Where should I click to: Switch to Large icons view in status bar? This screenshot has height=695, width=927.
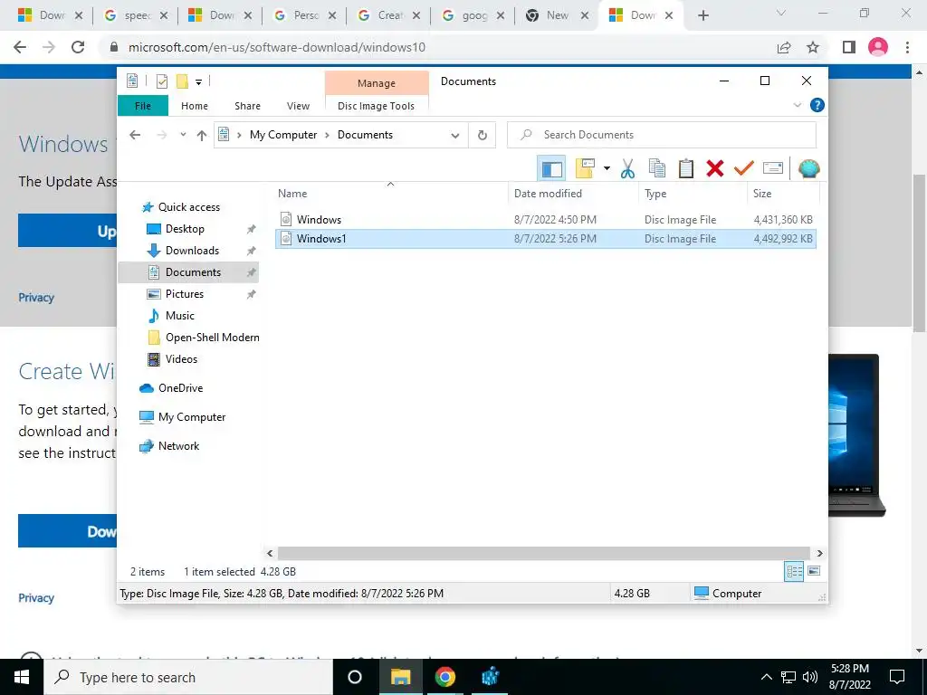click(x=814, y=571)
